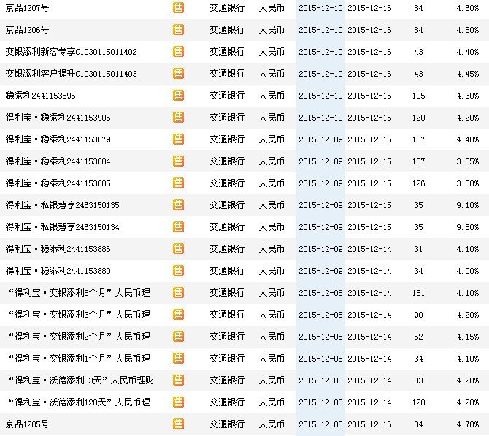The height and width of the screenshot is (436, 489).
Task: Click the 售 icon beside 稳添利2441153880
Action: 178,271
